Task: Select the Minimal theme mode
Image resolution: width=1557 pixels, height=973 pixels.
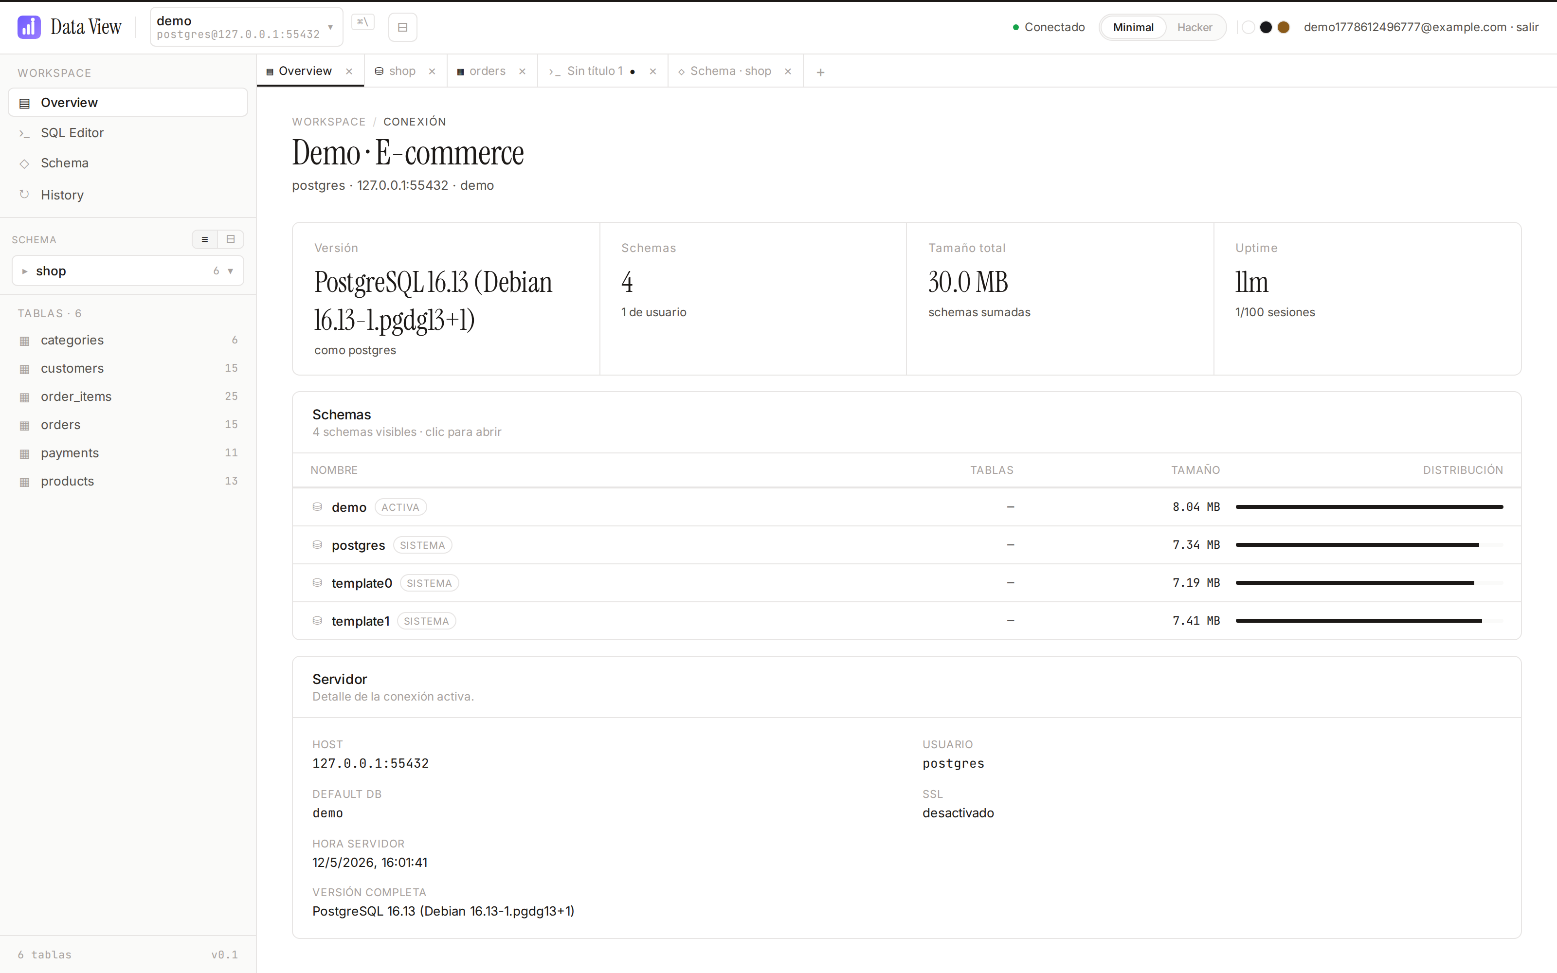Action: click(x=1133, y=27)
